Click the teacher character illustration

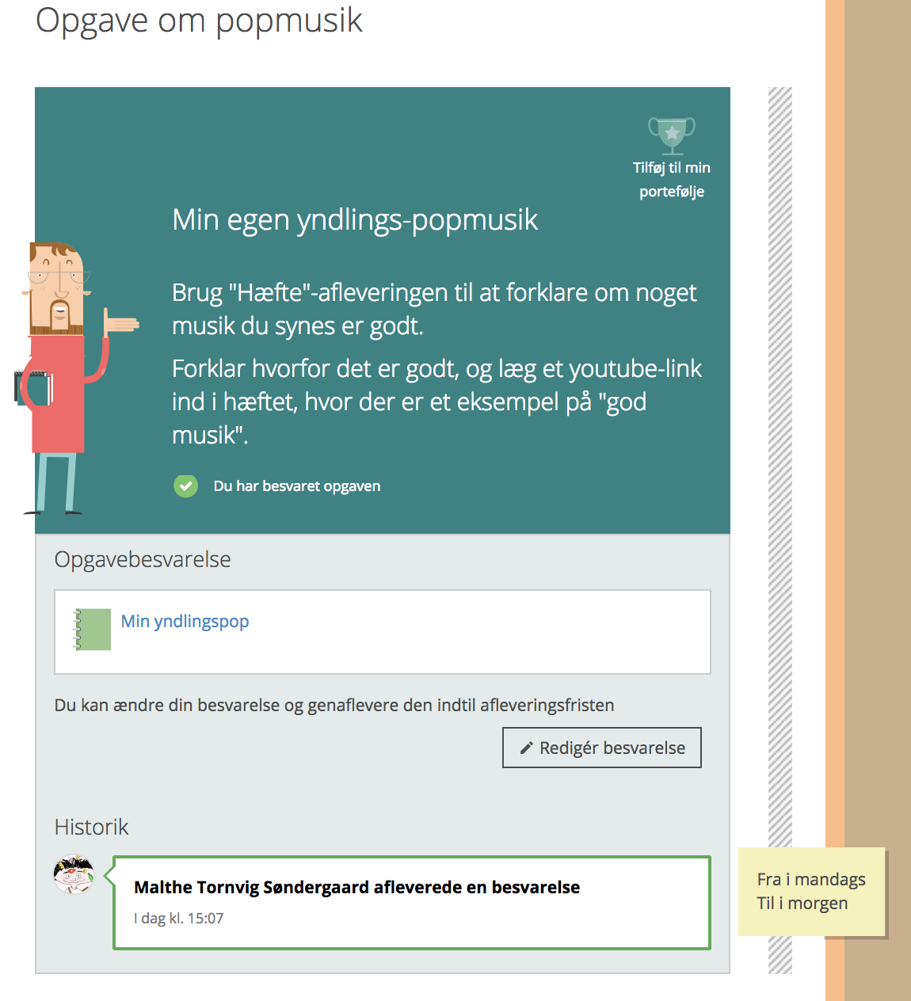[78, 378]
